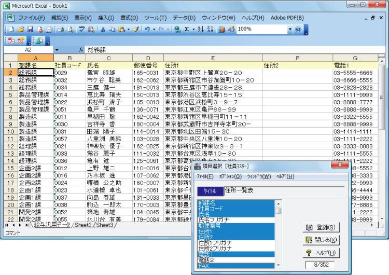Undo the last action

[x=147, y=30]
